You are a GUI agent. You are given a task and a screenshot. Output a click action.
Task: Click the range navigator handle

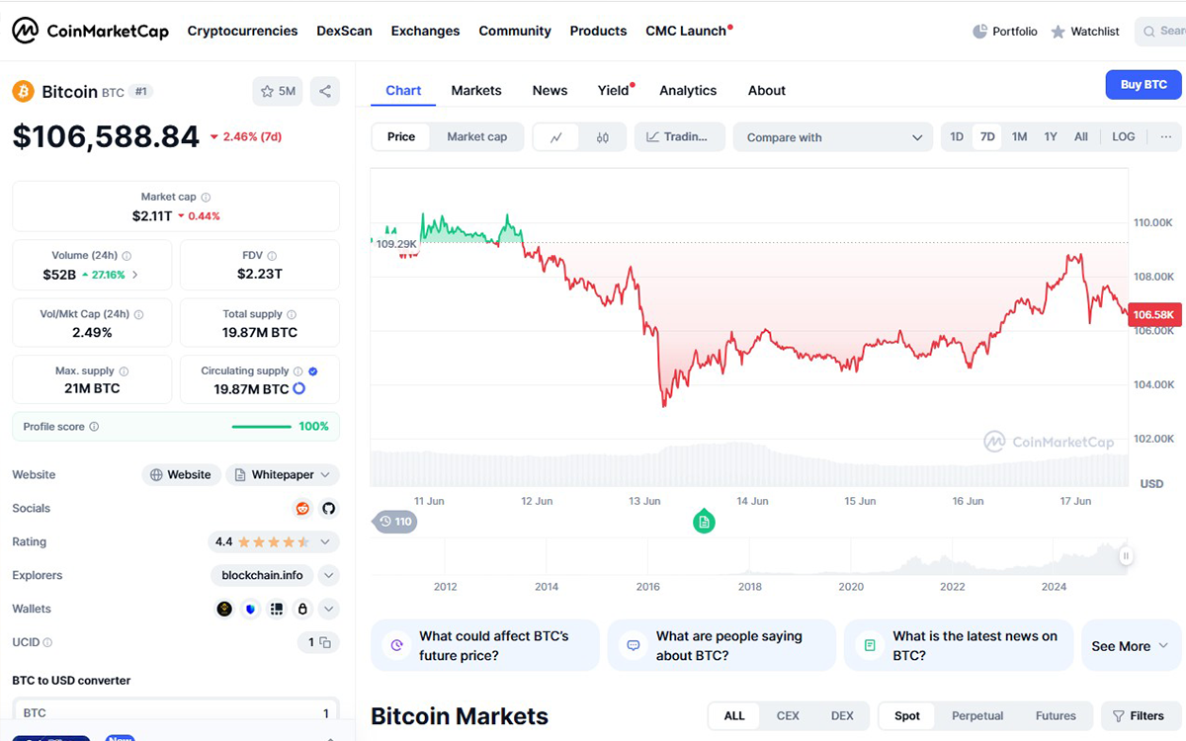click(1126, 556)
